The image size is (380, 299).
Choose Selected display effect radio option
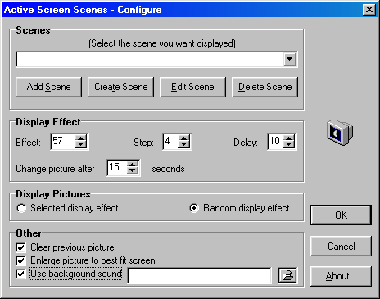coord(21,208)
